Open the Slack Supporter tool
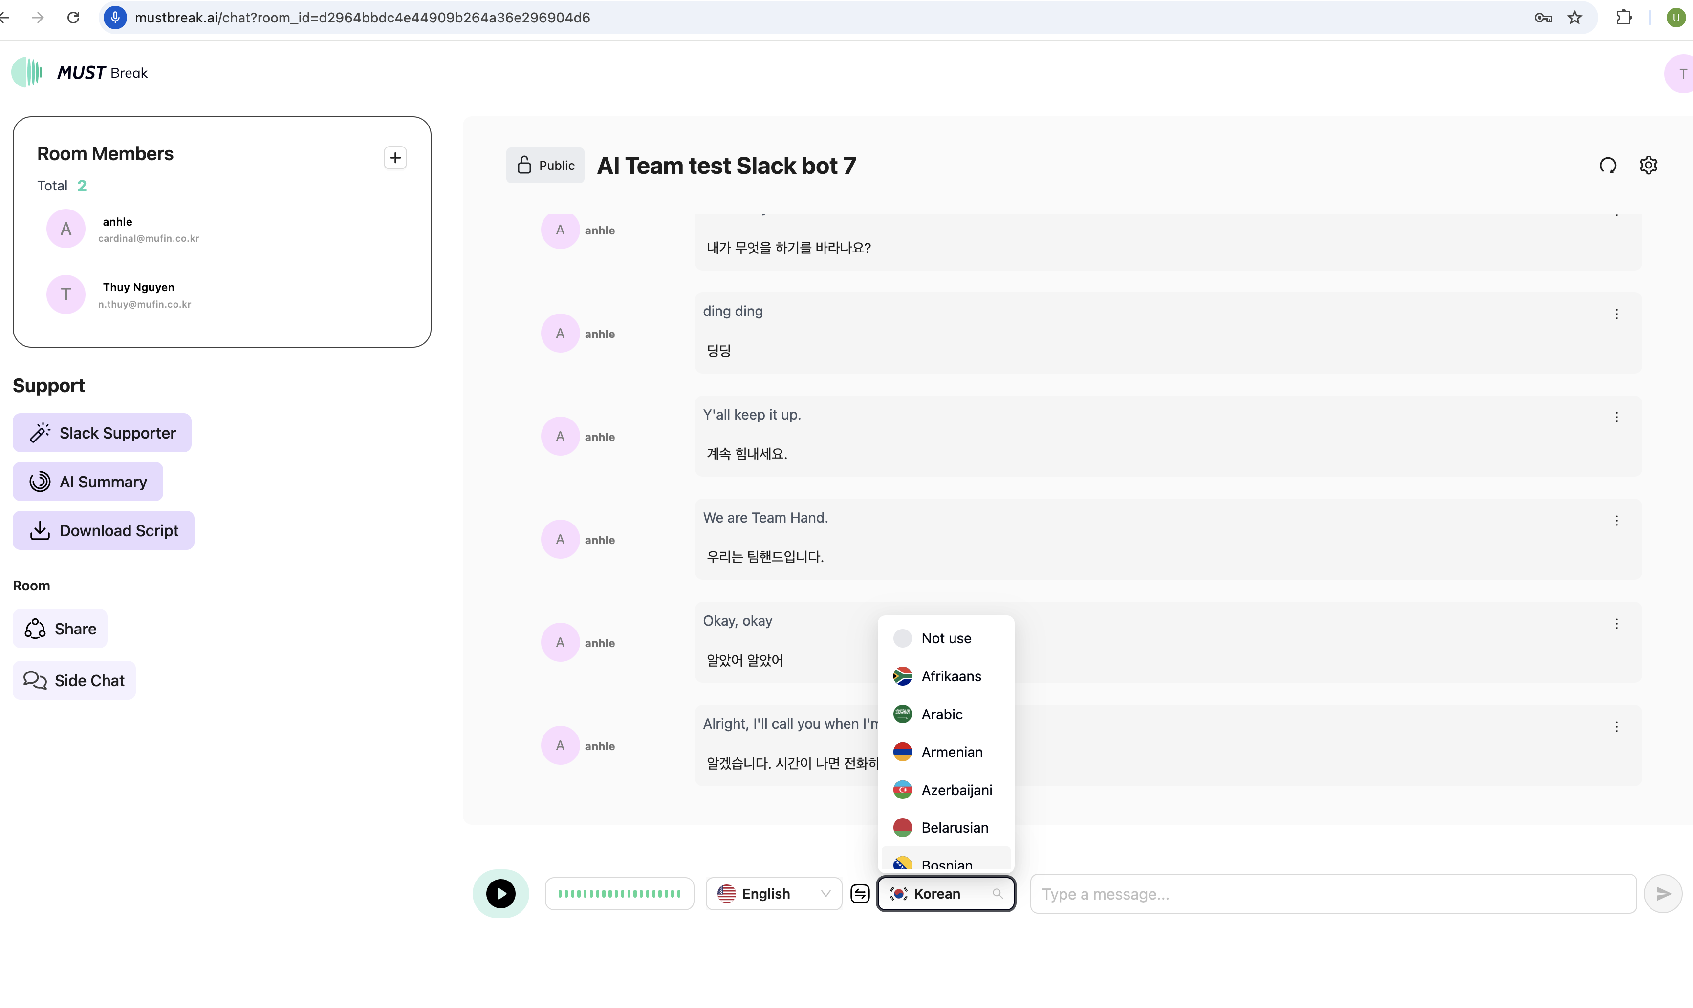 click(x=102, y=433)
